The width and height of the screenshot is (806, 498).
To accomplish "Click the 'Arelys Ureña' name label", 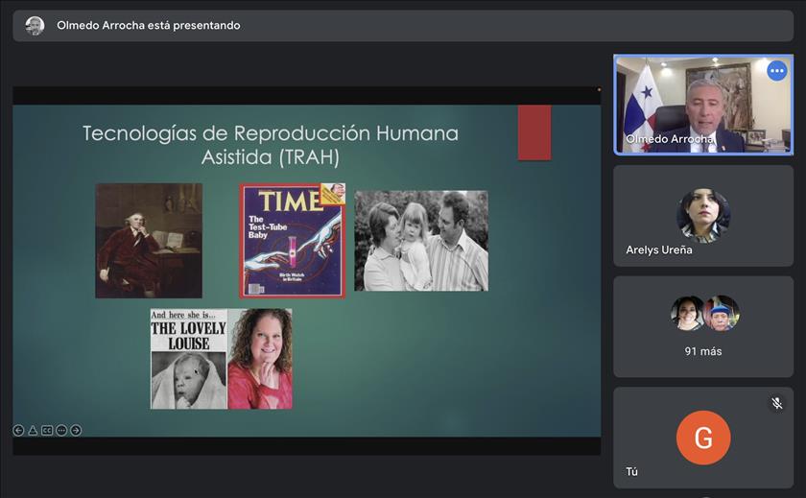I will 659,249.
